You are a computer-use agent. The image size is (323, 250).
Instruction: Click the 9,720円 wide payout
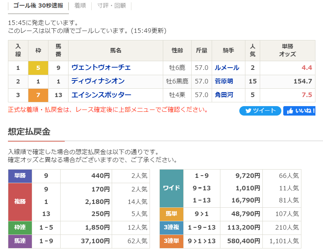(248, 176)
